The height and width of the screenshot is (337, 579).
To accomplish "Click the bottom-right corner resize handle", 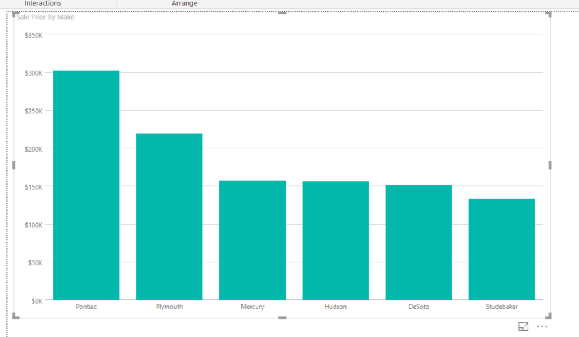I will click(549, 317).
